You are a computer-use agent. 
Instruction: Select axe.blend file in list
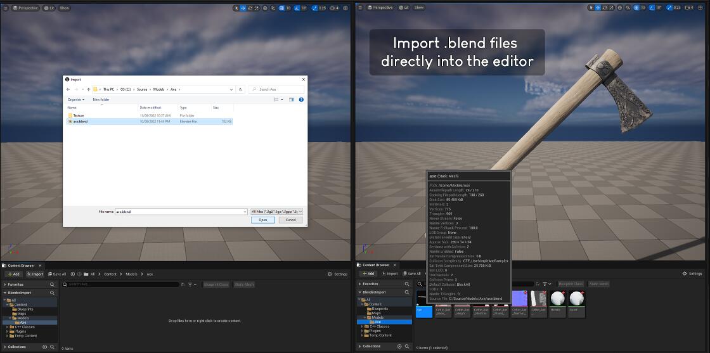click(x=150, y=122)
